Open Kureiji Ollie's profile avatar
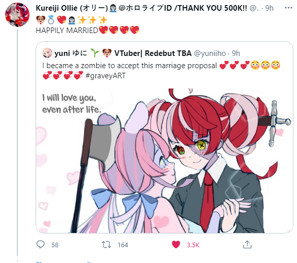The image size is (297, 263). tap(17, 15)
